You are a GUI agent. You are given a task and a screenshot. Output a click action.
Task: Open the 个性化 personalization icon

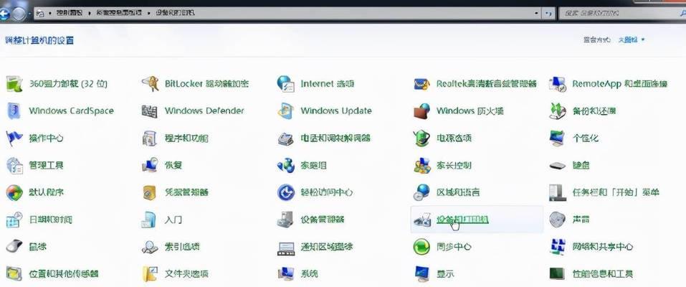[x=558, y=138]
